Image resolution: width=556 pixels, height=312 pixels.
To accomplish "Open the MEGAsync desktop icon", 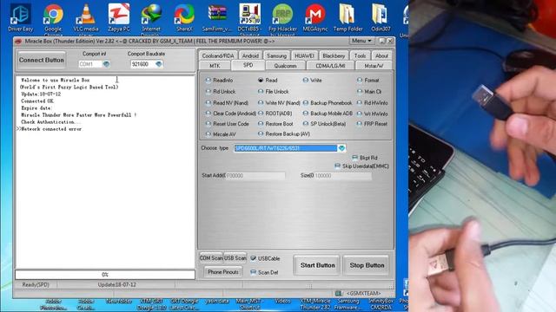I will point(315,17).
